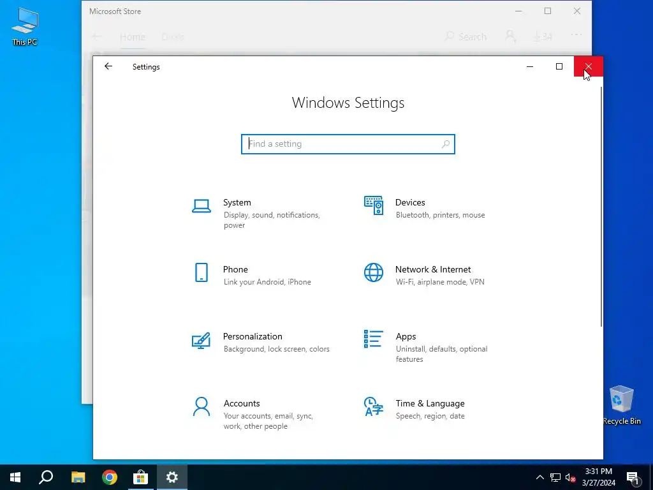This screenshot has width=653, height=490.
Task: Go back using Settings back arrow
Action: pyautogui.click(x=108, y=66)
